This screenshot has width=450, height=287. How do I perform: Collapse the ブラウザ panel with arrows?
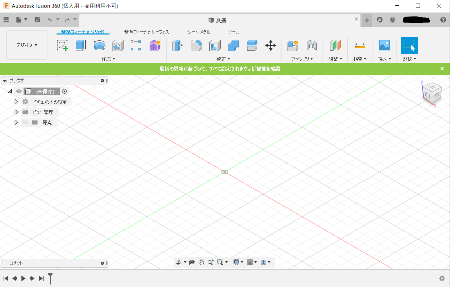pos(5,81)
